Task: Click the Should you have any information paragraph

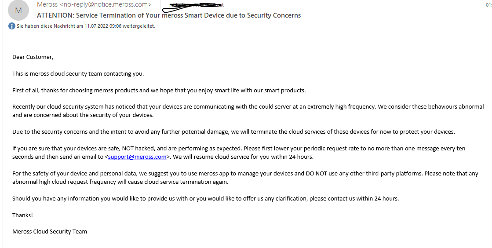Action: point(205,198)
